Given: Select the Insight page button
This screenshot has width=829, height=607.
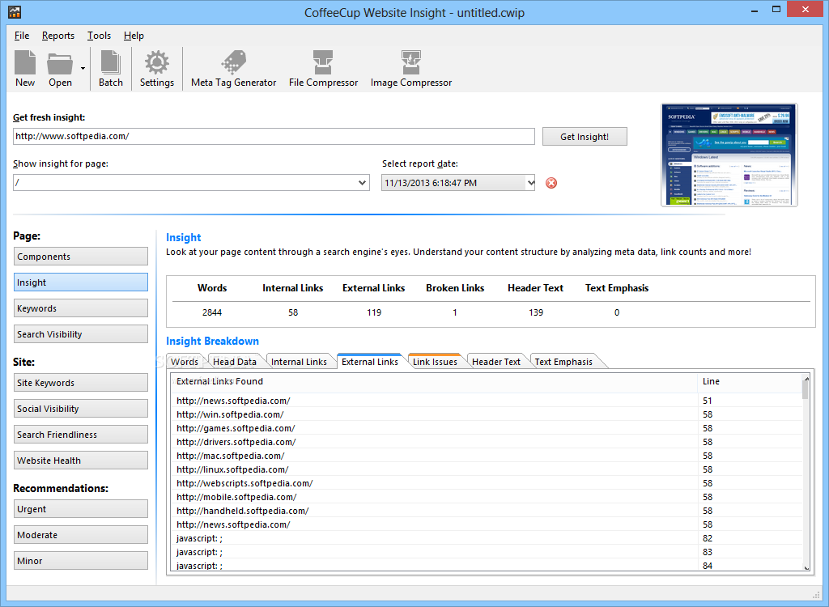Looking at the screenshot, I should [81, 282].
